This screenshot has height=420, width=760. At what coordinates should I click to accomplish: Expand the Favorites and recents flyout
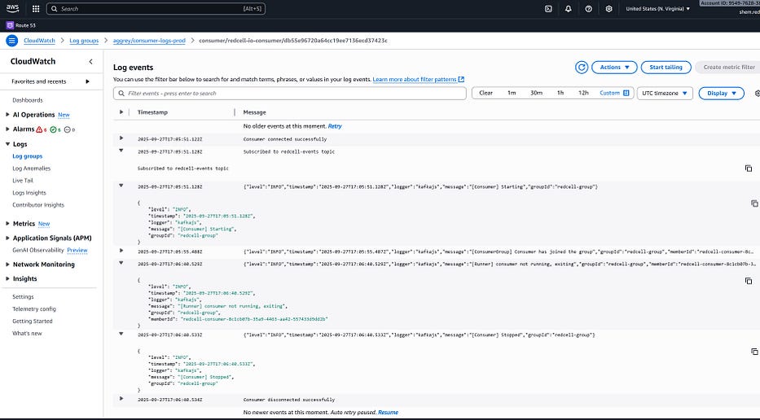87,81
